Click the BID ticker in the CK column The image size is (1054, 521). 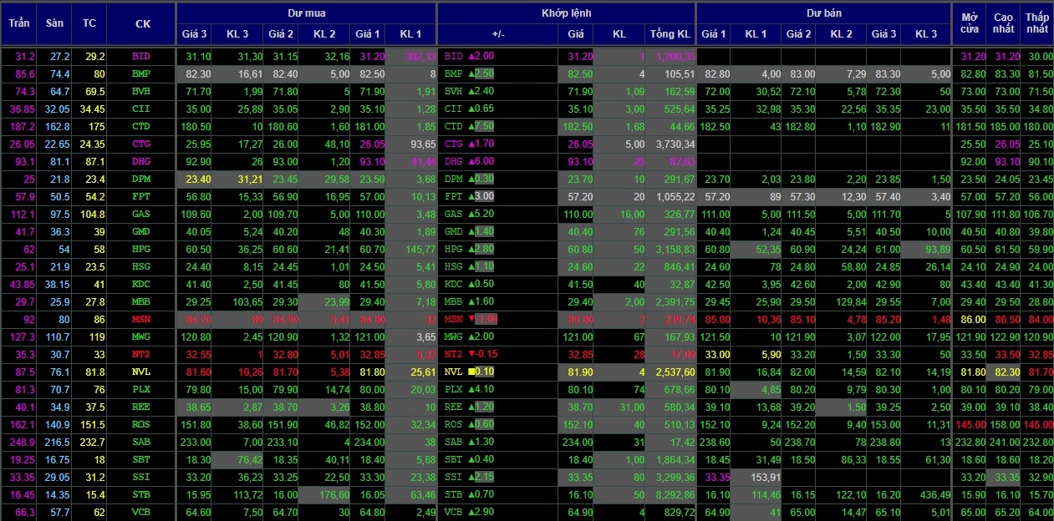click(x=142, y=56)
